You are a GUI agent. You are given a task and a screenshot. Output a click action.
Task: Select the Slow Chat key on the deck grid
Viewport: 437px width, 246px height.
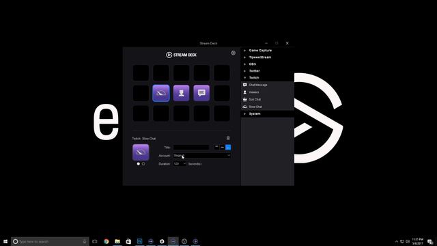tap(161, 93)
